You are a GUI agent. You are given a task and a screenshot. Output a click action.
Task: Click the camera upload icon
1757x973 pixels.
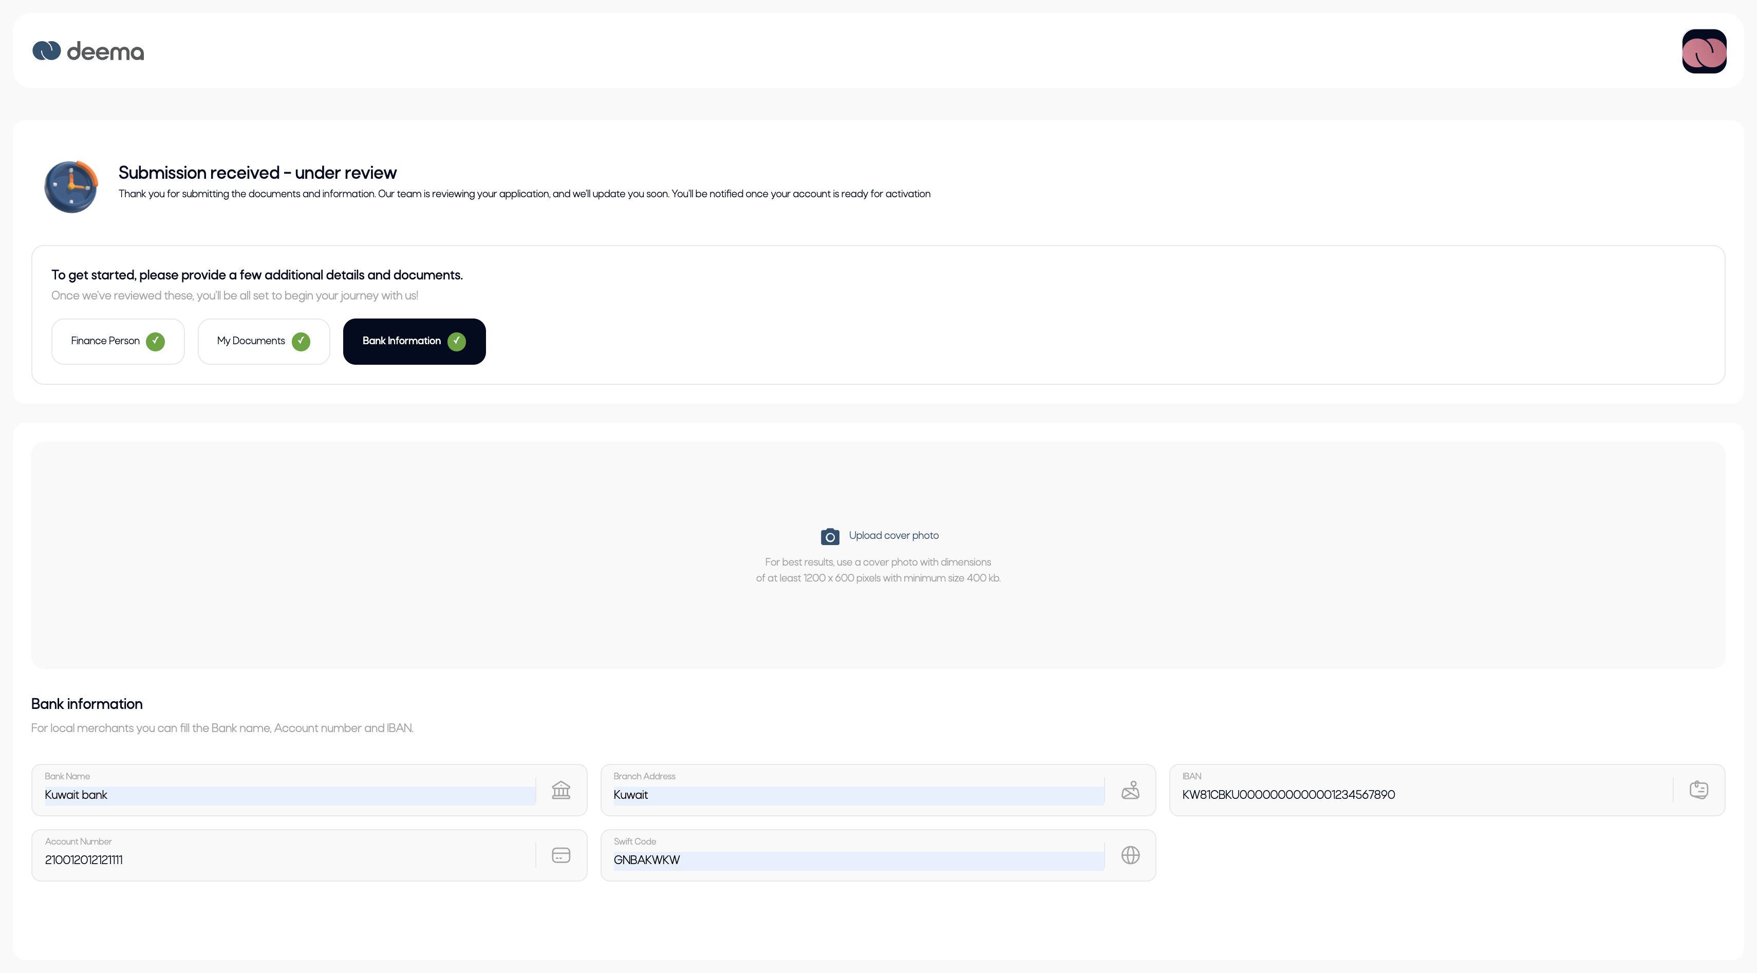829,537
